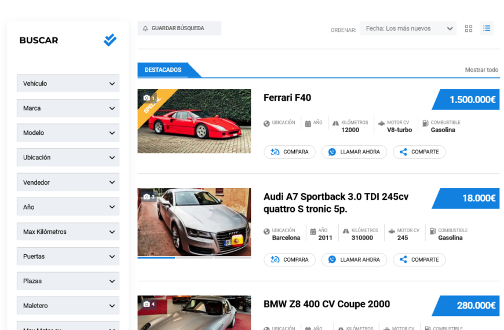Screen dimensions: 504x330
Task: Click the engine Motor CV icon on Ferrari F40
Action: click(381, 123)
